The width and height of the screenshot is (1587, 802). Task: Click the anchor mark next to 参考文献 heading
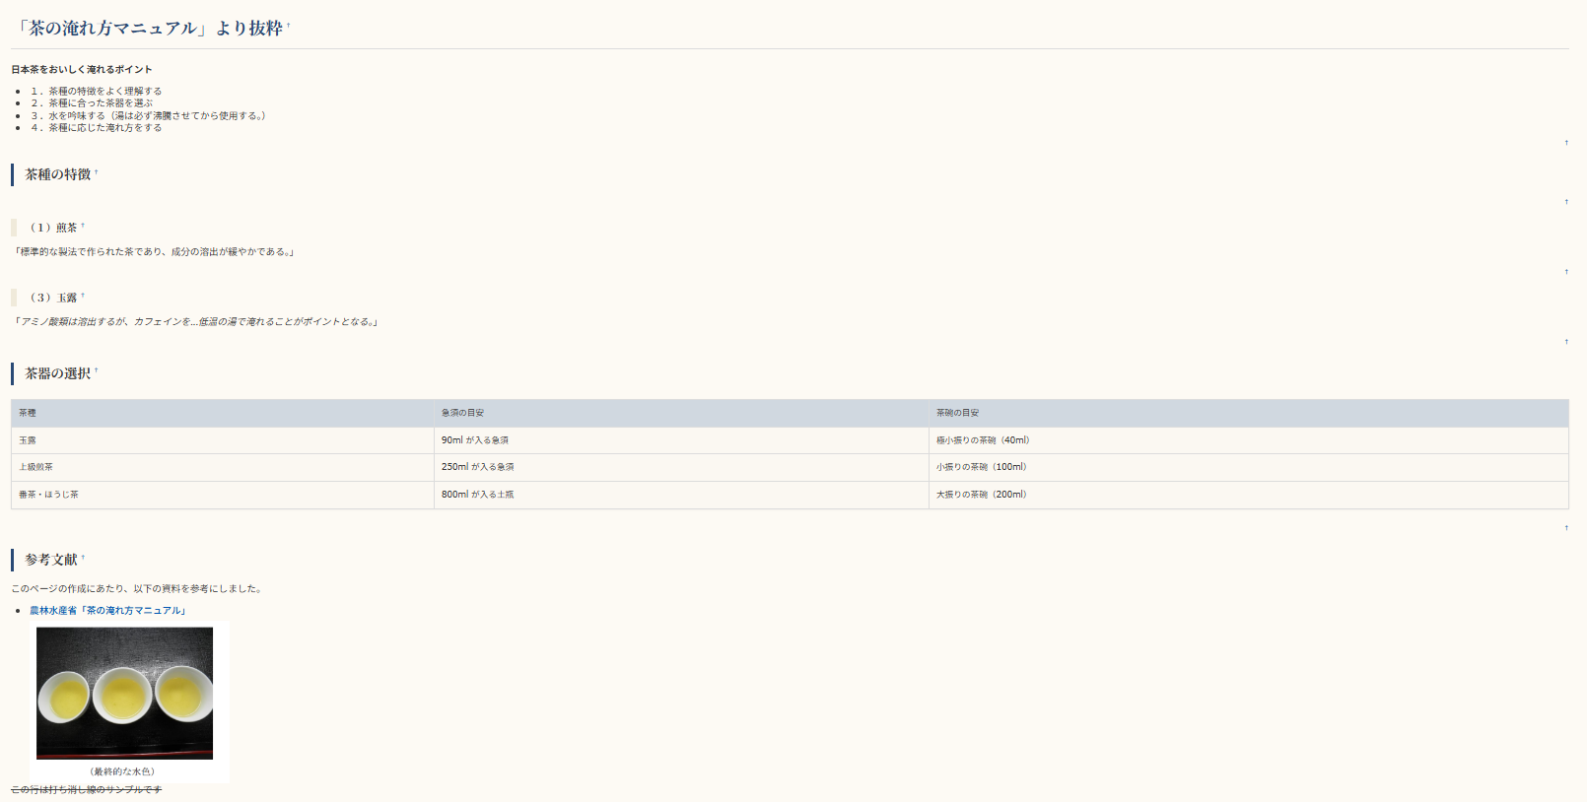click(83, 558)
